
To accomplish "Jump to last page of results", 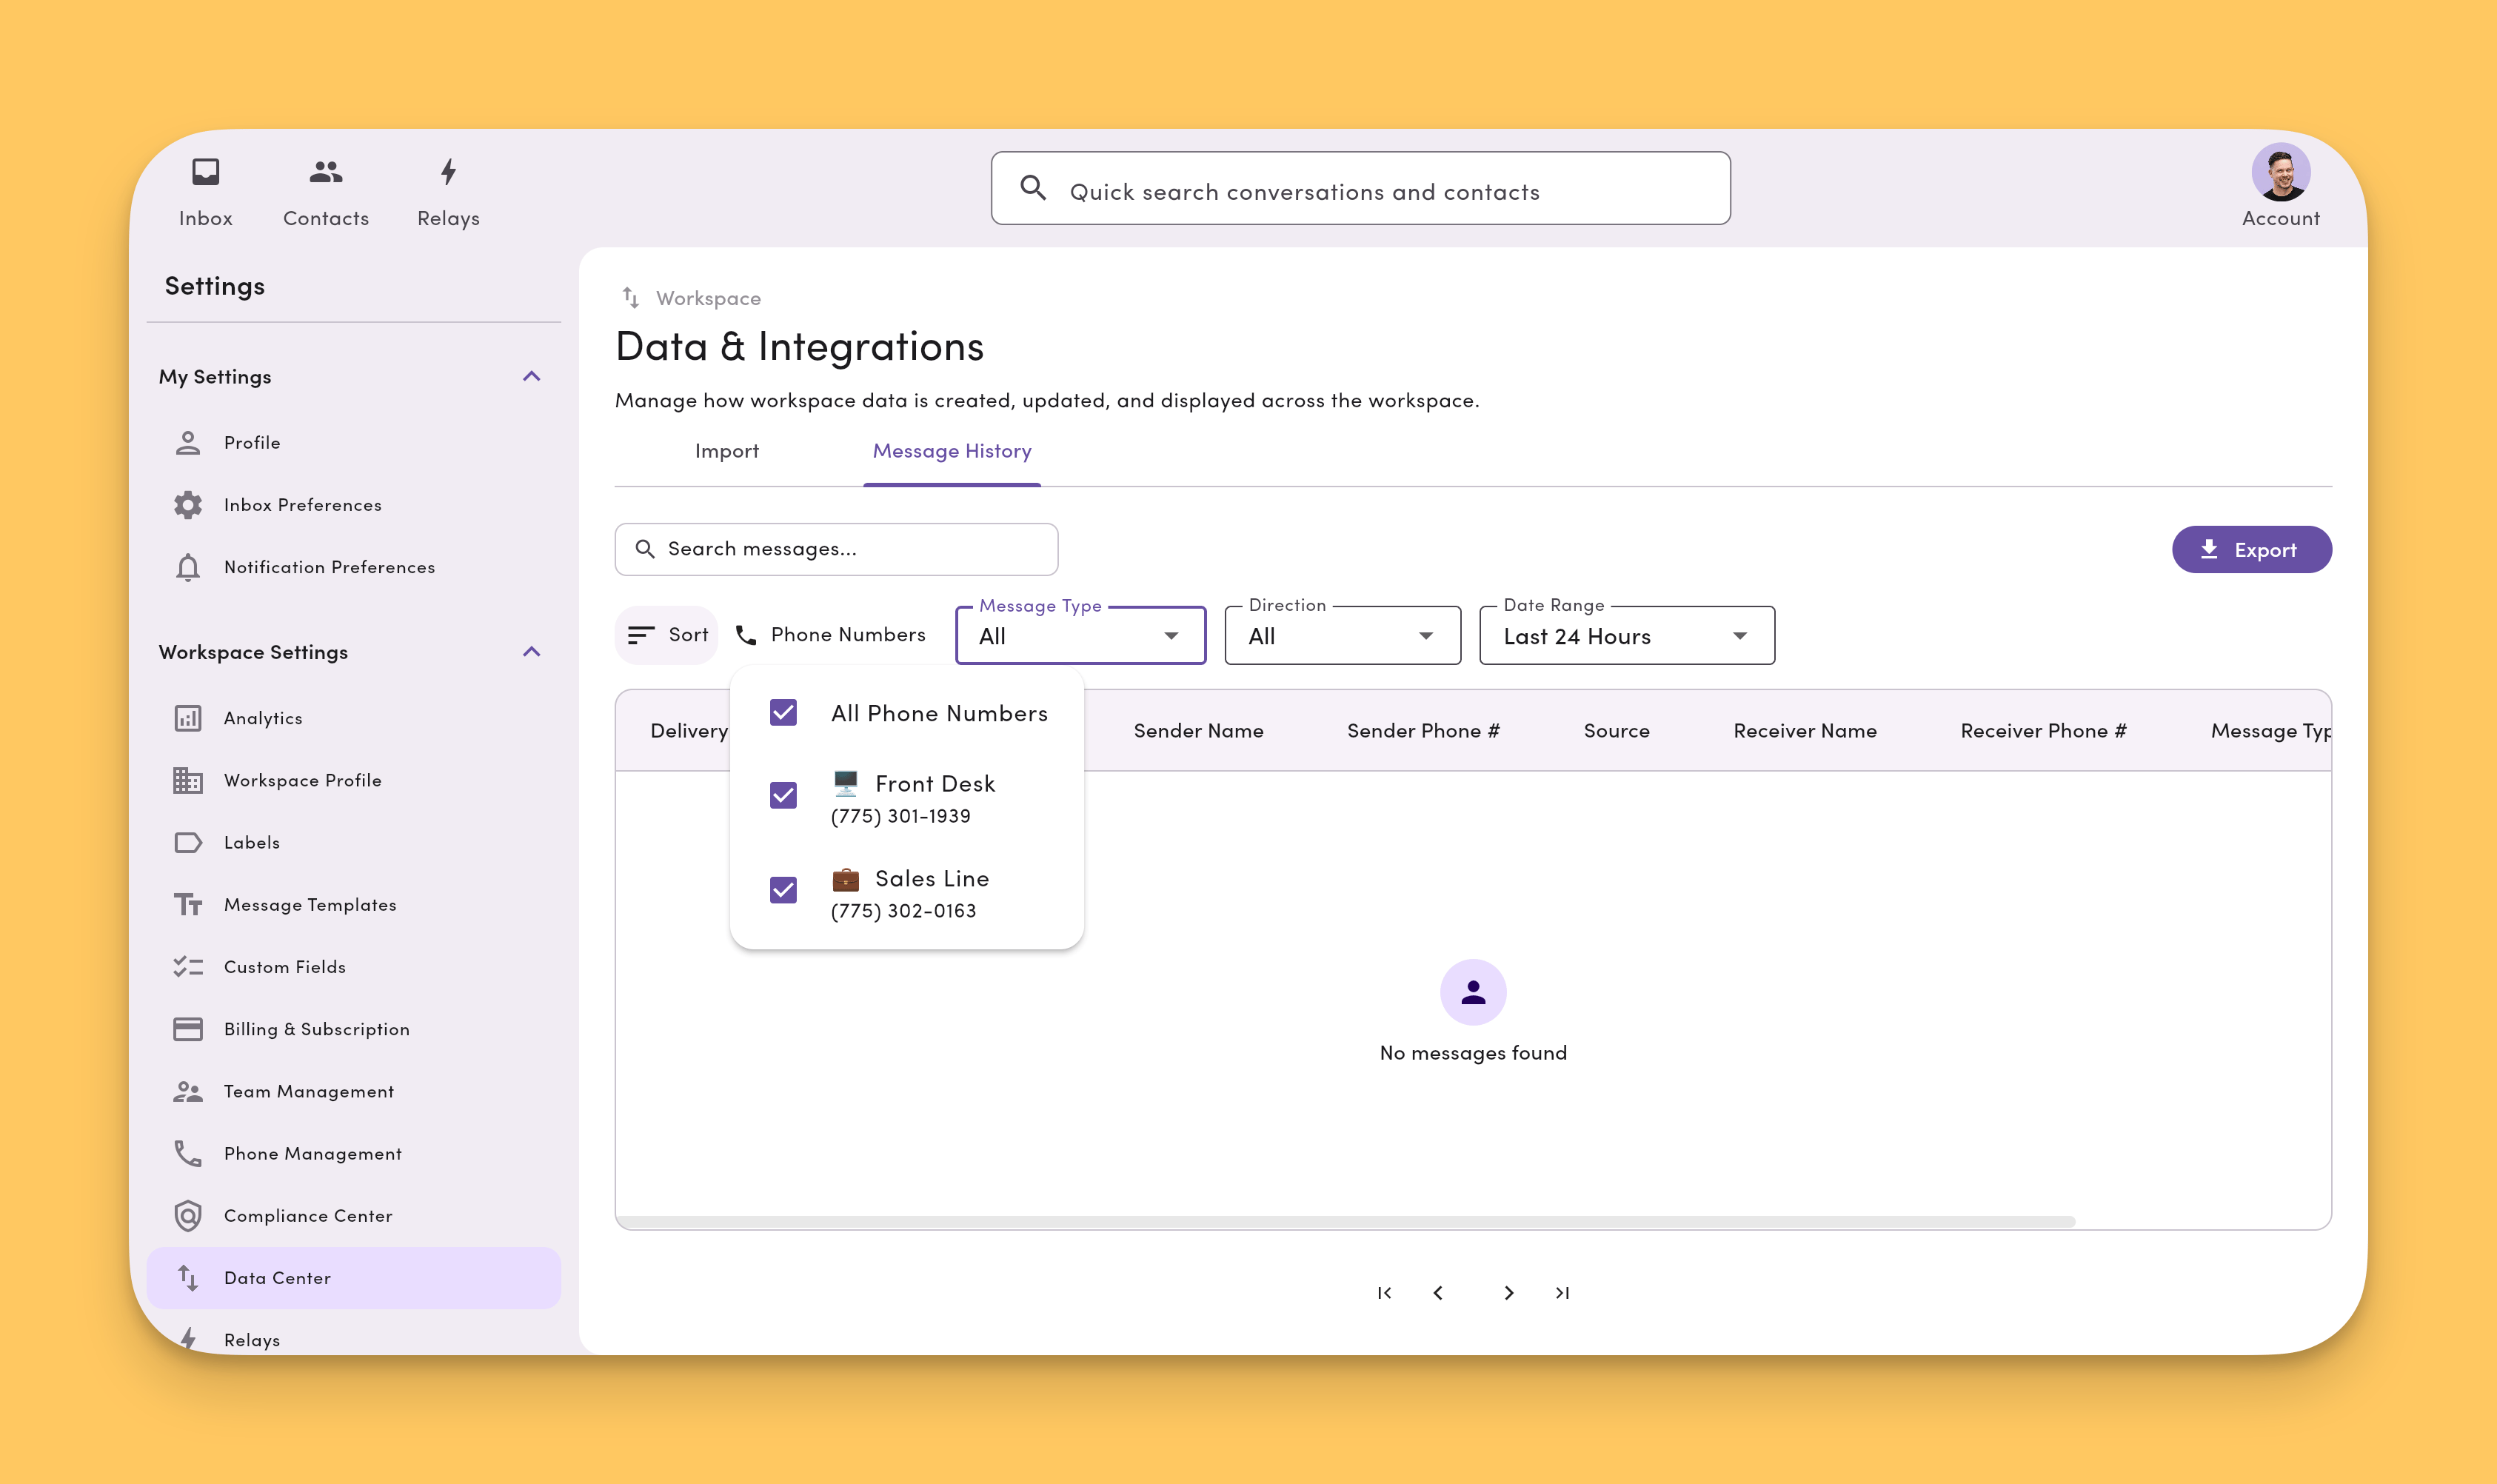I will pos(1562,1293).
